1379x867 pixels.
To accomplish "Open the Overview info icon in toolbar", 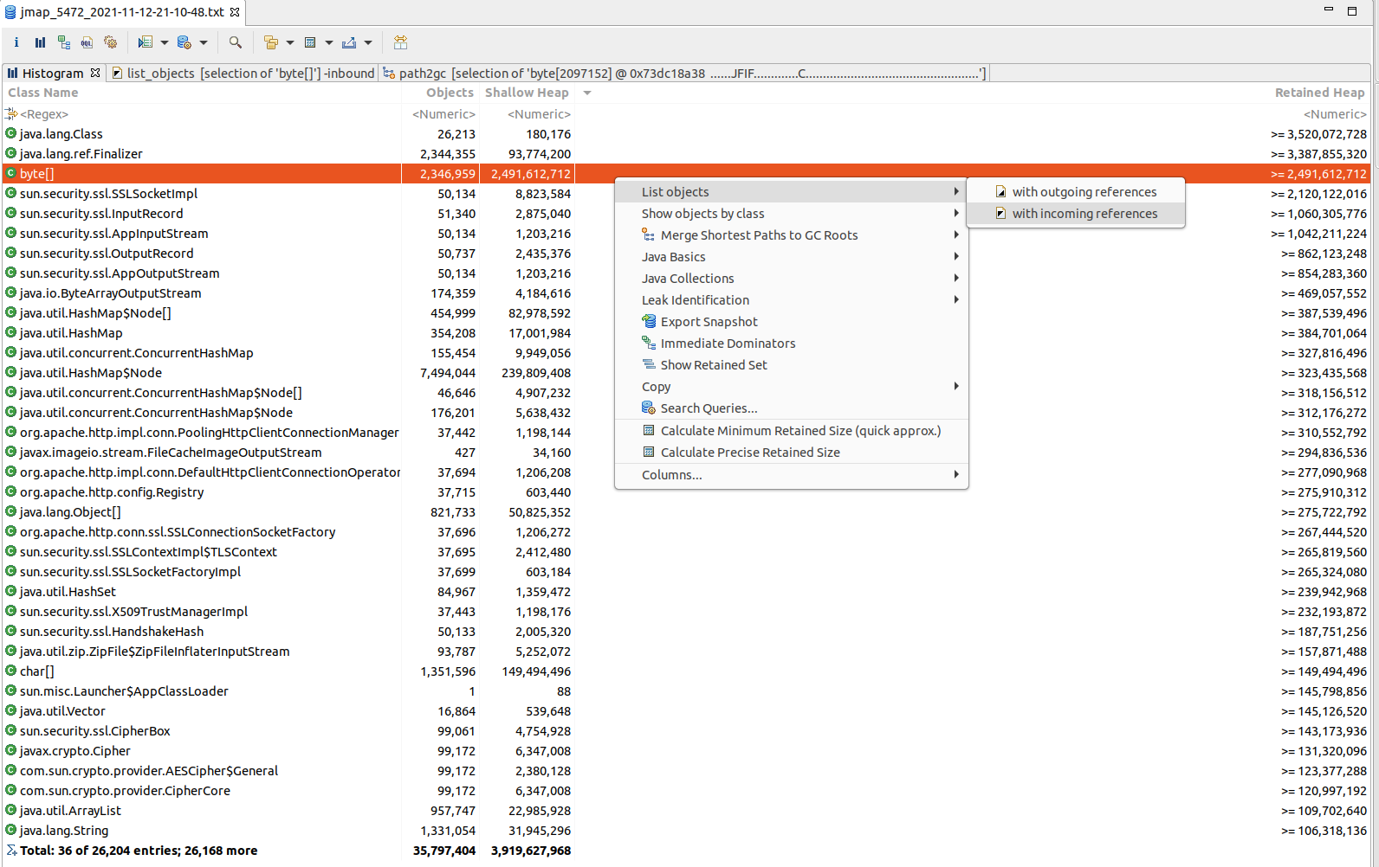I will tap(16, 42).
